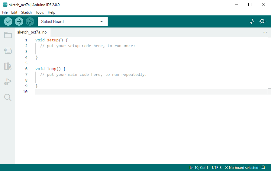This screenshot has width=271, height=171.
Task: Place cursor on empty line 8
Action: coord(151,80)
